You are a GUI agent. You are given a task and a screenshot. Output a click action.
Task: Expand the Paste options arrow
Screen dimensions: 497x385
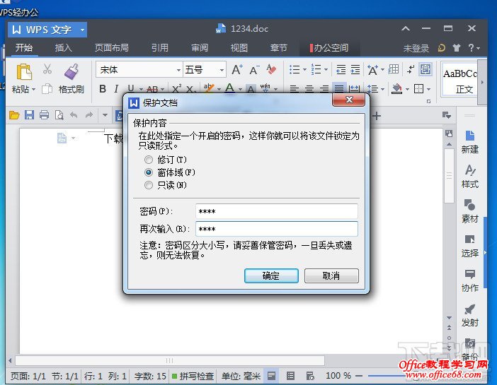click(33, 89)
